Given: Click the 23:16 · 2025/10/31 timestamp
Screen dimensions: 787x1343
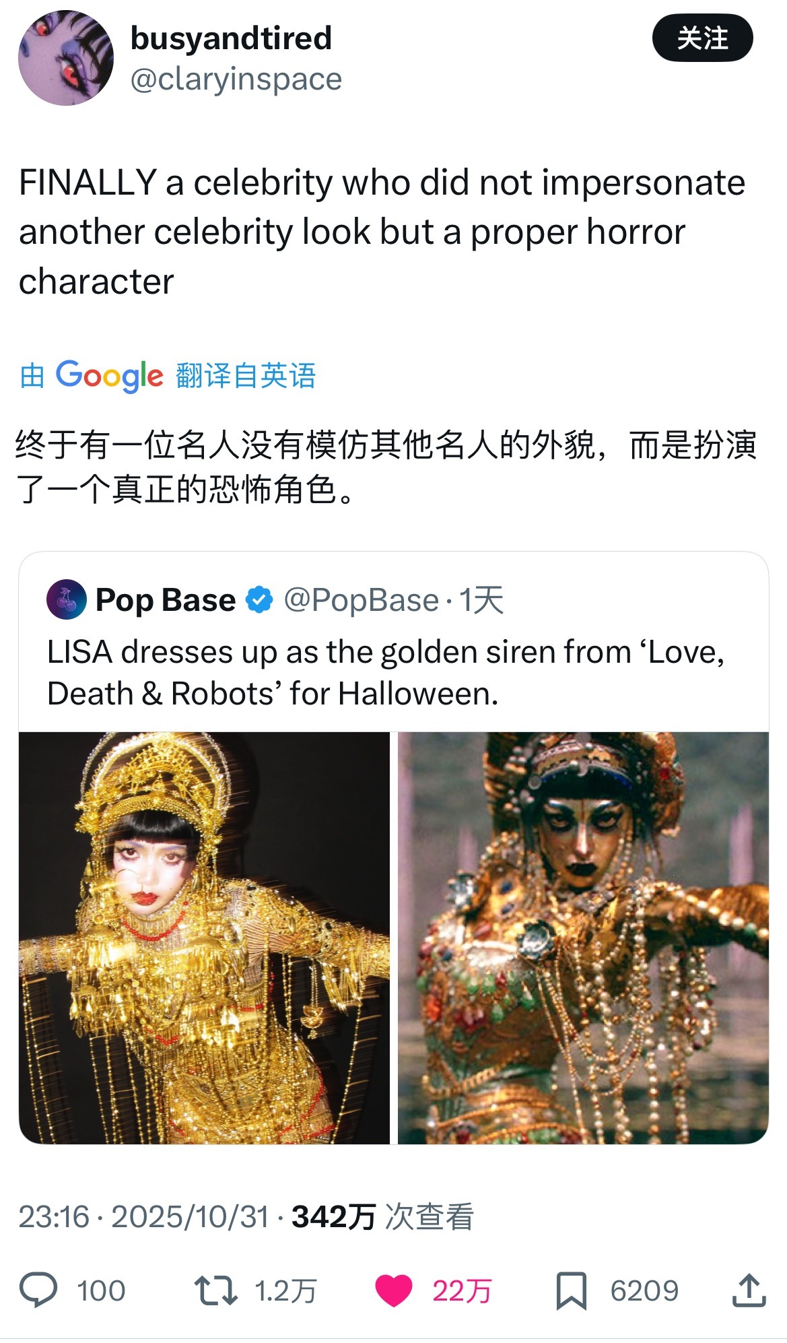Looking at the screenshot, I should click(x=143, y=1216).
